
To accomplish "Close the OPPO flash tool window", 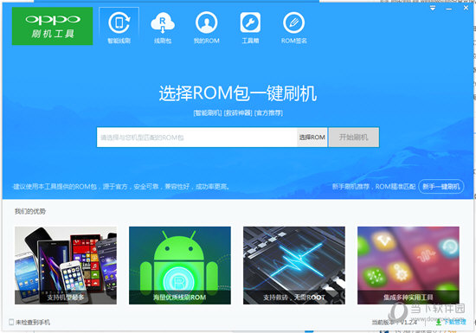I will (466, 8).
